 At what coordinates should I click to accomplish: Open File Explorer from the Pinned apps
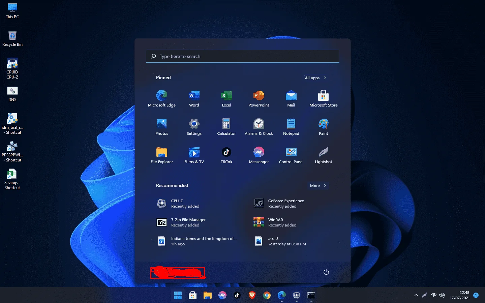tap(162, 155)
